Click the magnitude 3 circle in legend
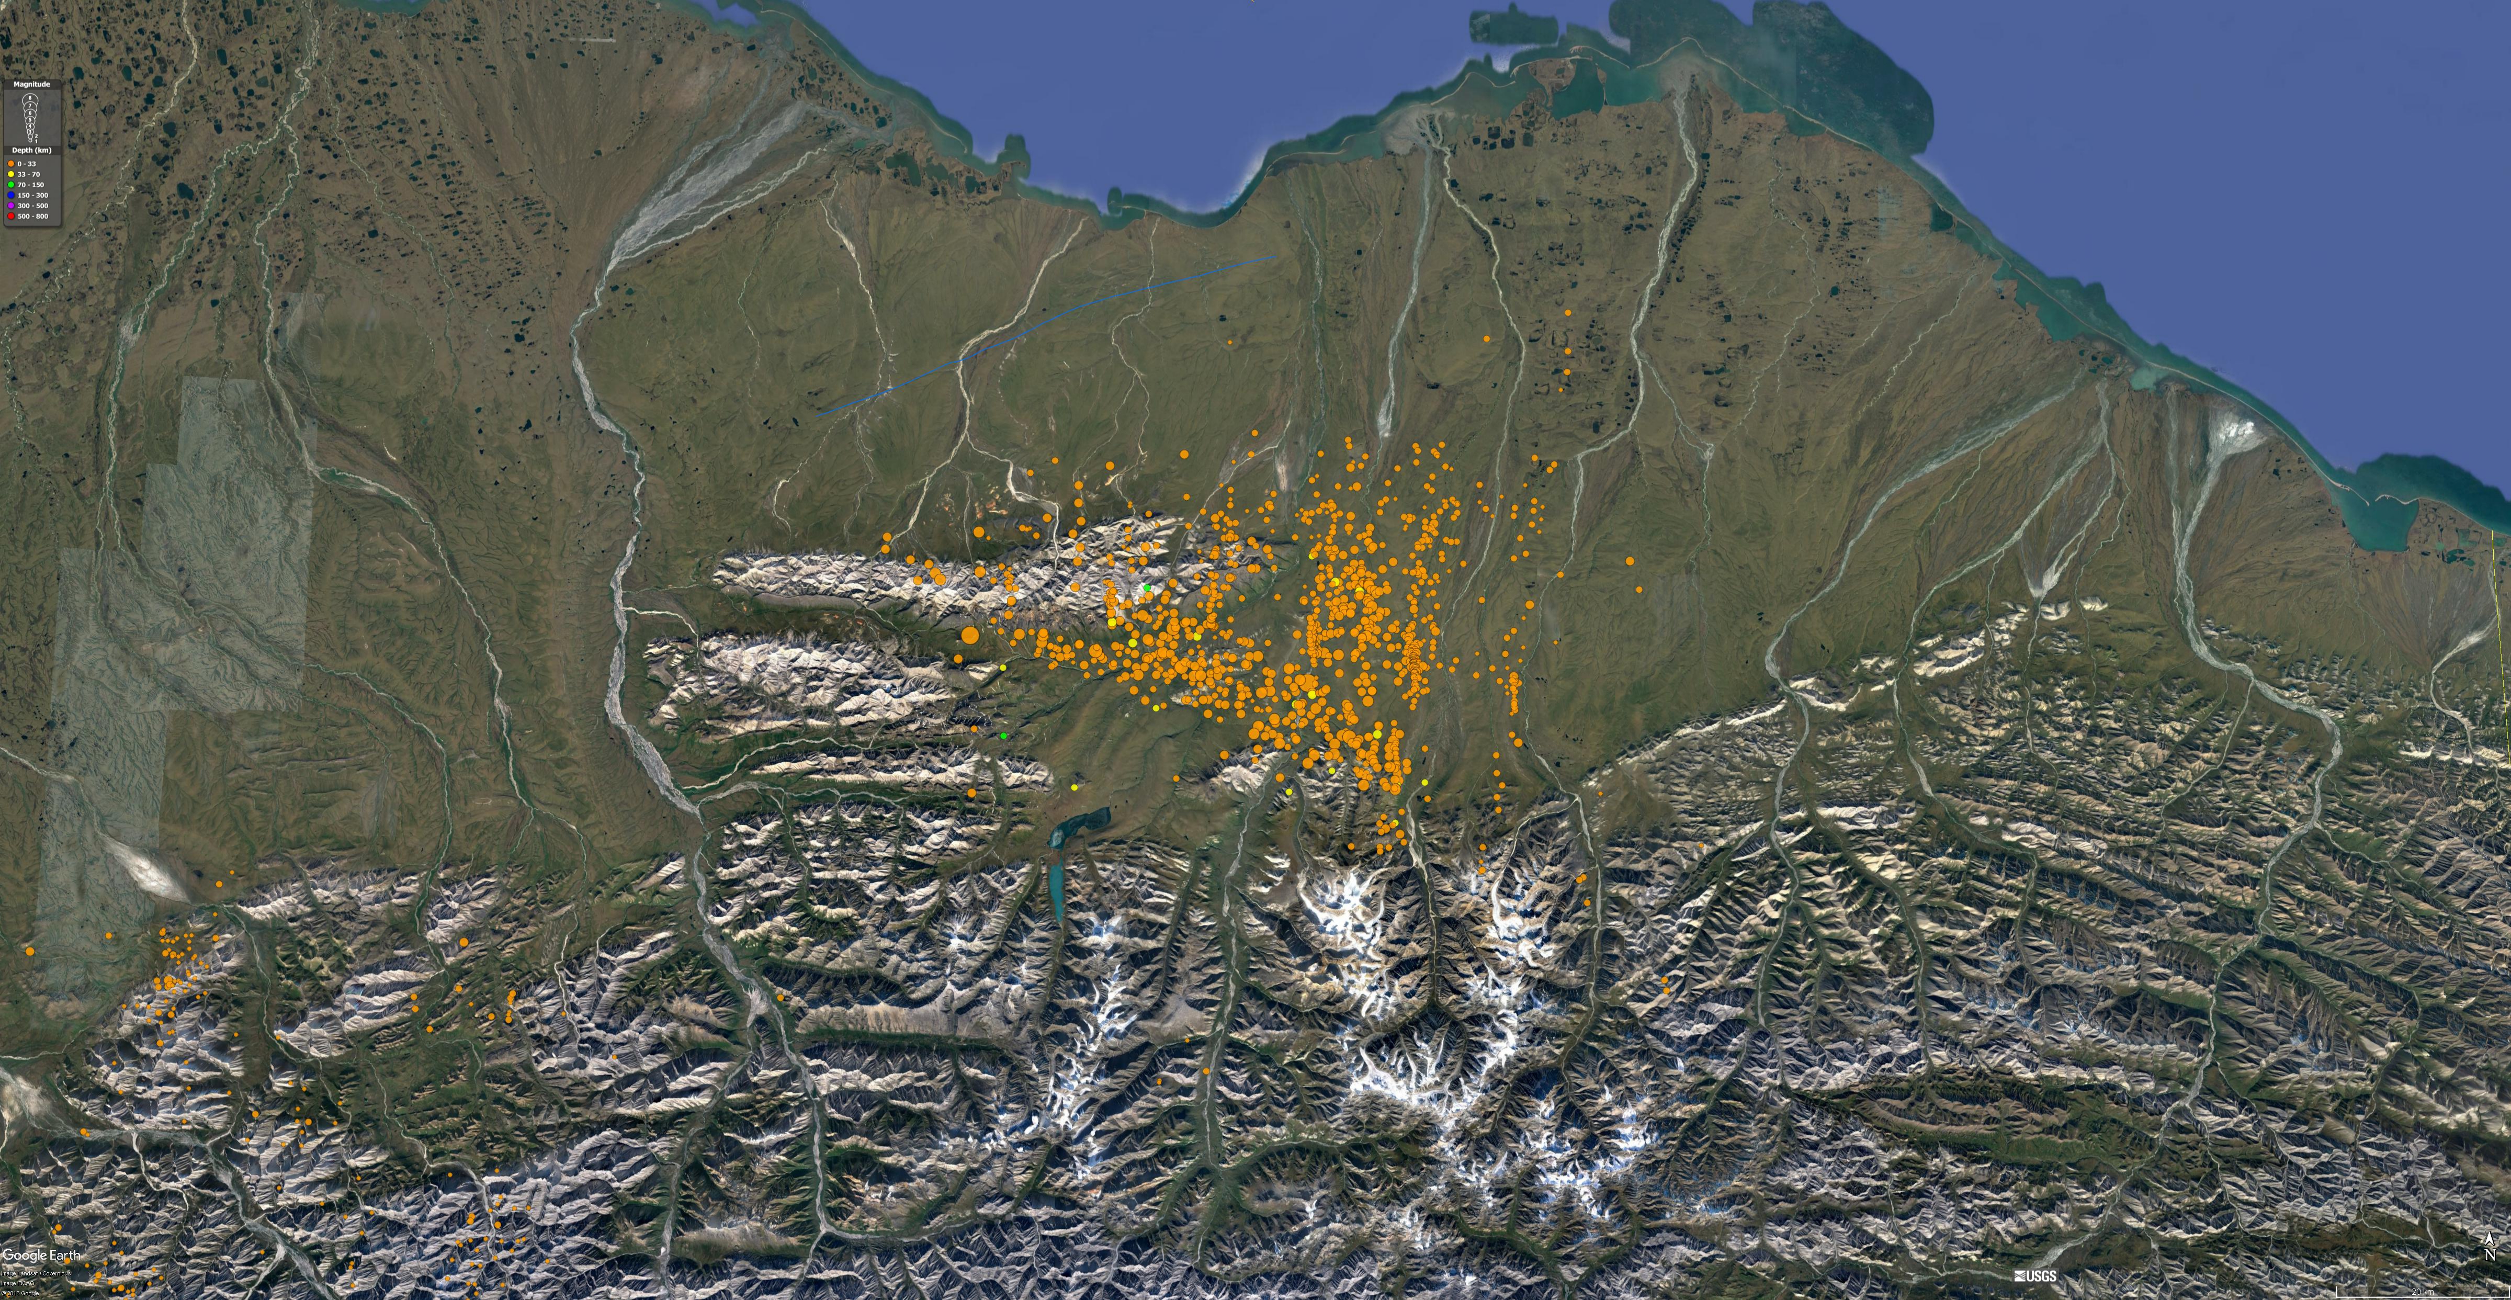Image resolution: width=2511 pixels, height=1300 pixels. [x=30, y=132]
